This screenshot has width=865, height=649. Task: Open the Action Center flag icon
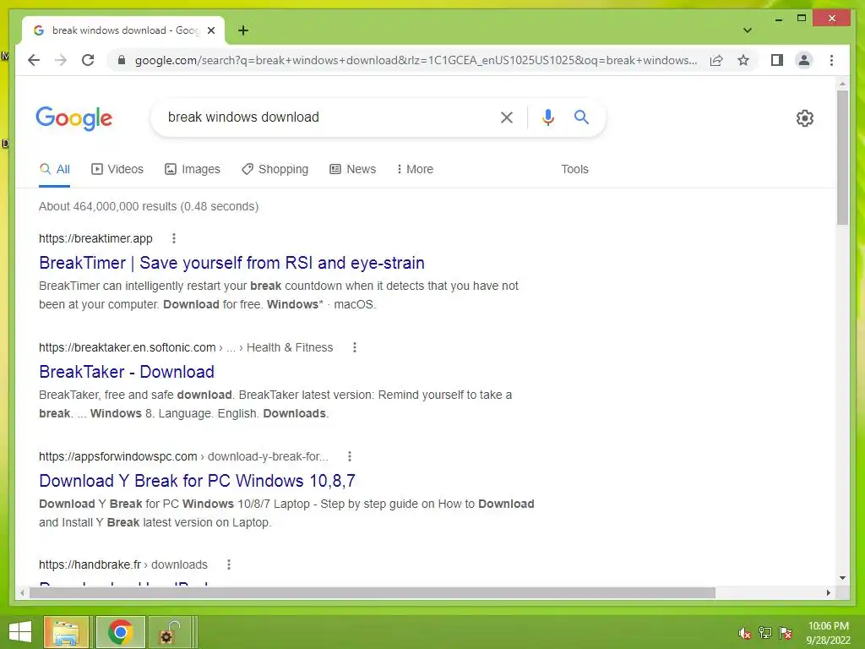[x=785, y=633]
